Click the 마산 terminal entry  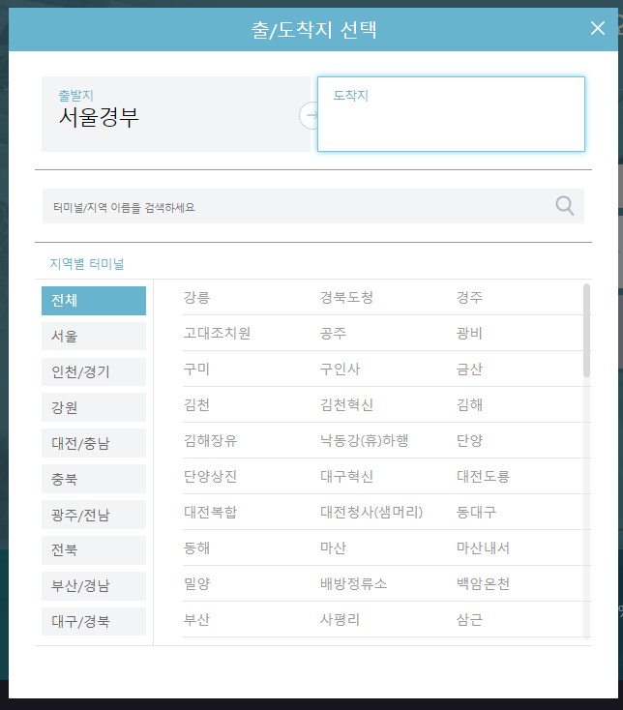(x=333, y=547)
